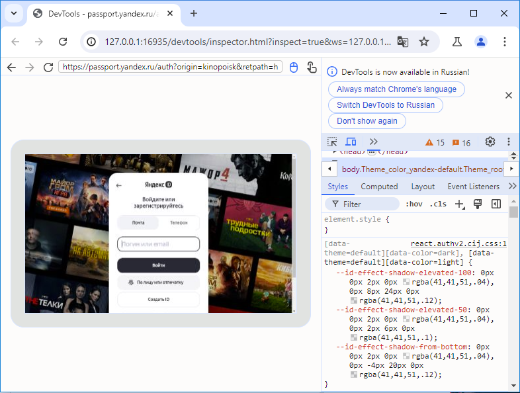Click shadow-from-bottom rgba(41,41,51,.12) swatch
520x393 pixels.
tap(354, 374)
